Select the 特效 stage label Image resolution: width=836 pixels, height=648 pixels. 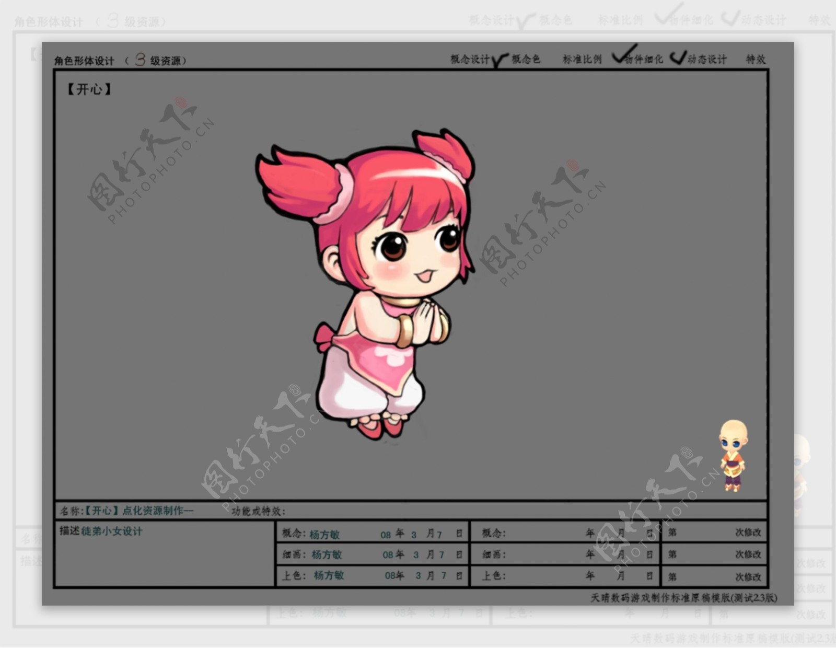click(756, 59)
